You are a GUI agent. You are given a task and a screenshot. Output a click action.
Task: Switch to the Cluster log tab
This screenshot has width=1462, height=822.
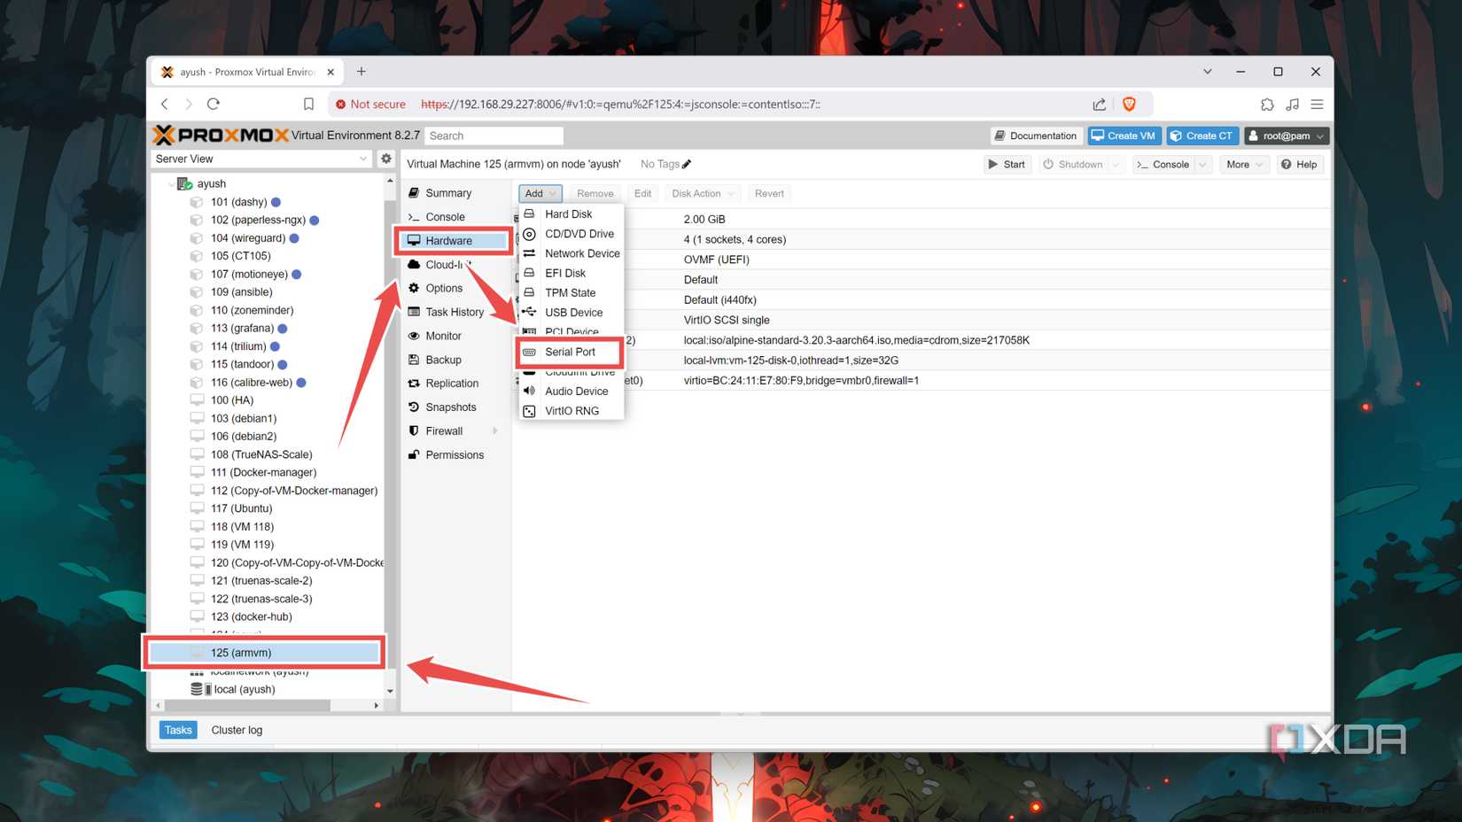click(x=237, y=730)
